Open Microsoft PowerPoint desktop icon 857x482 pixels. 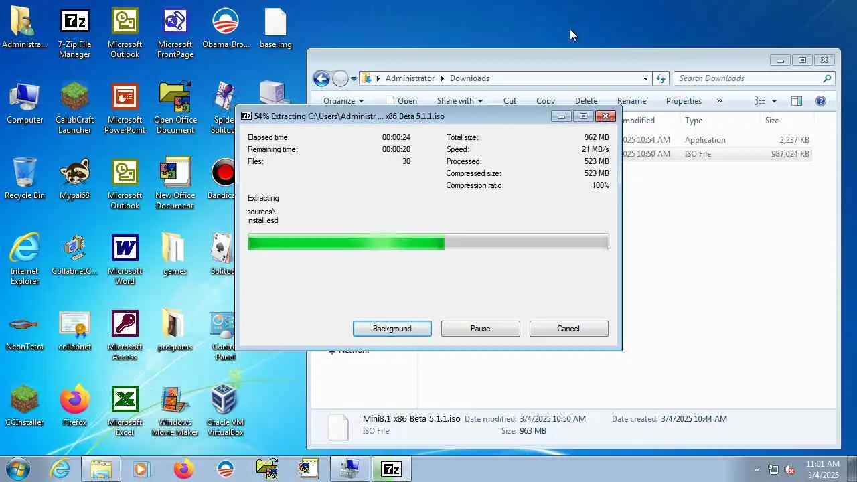point(125,108)
